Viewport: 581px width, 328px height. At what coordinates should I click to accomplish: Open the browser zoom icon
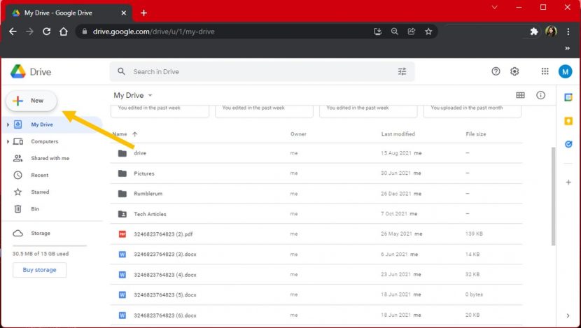coord(395,31)
